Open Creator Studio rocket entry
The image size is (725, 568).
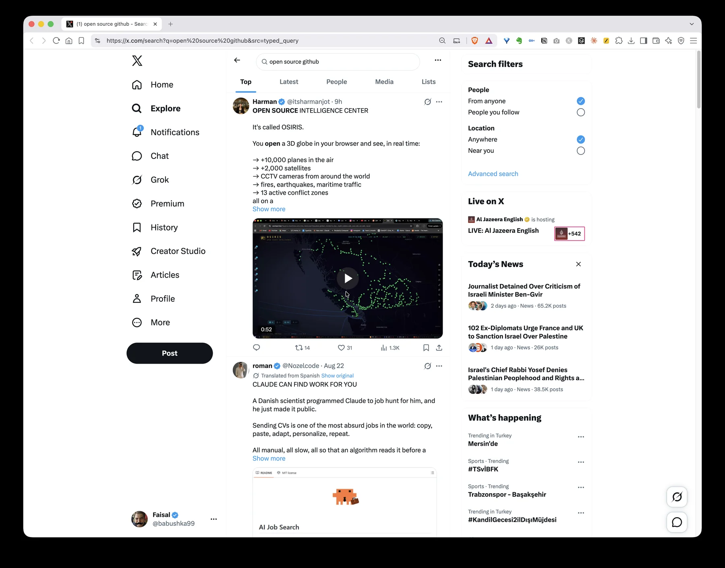tap(169, 251)
